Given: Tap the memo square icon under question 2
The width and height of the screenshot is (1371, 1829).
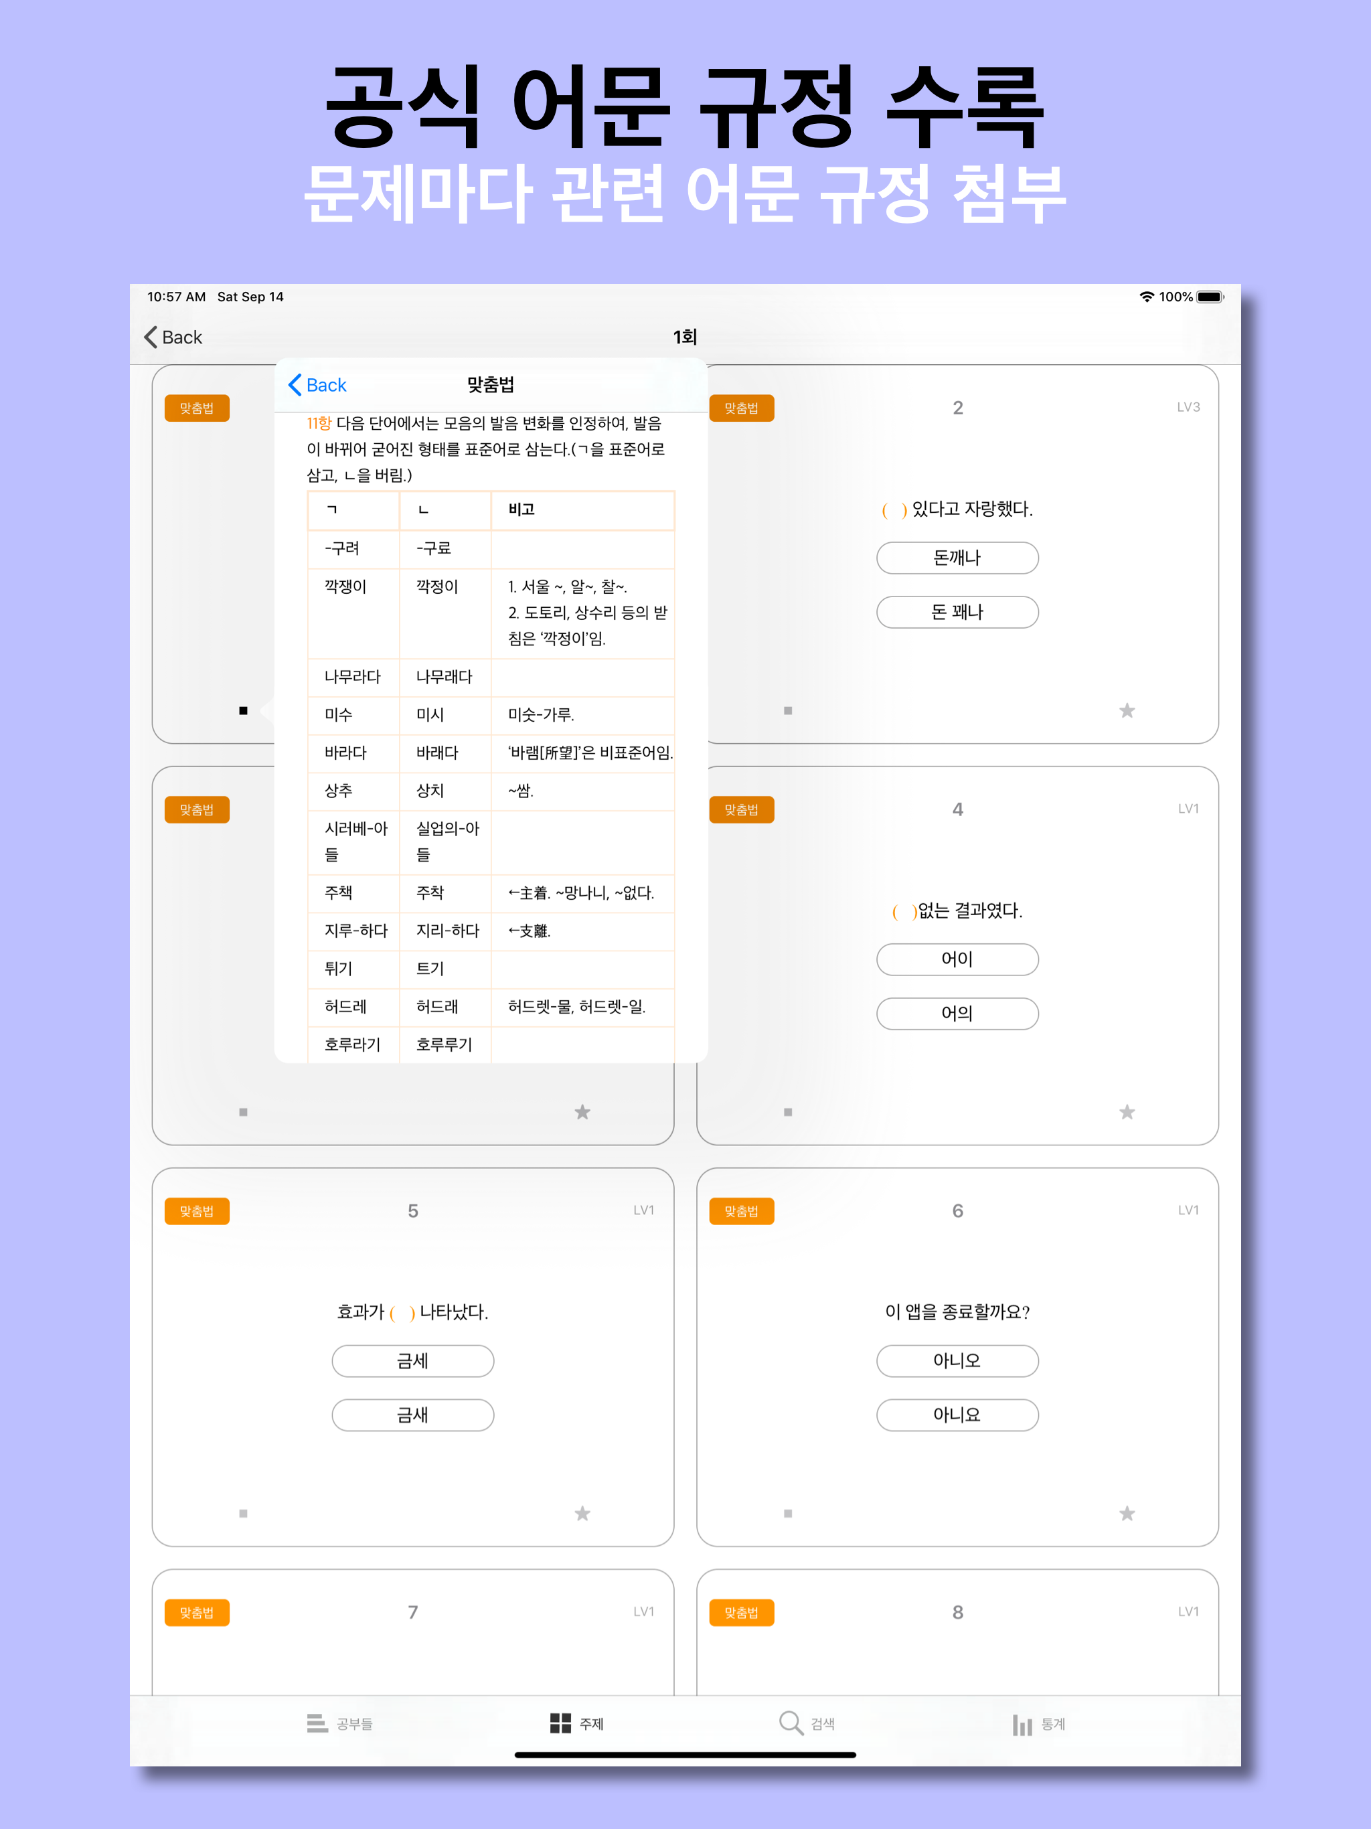Looking at the screenshot, I should click(787, 710).
